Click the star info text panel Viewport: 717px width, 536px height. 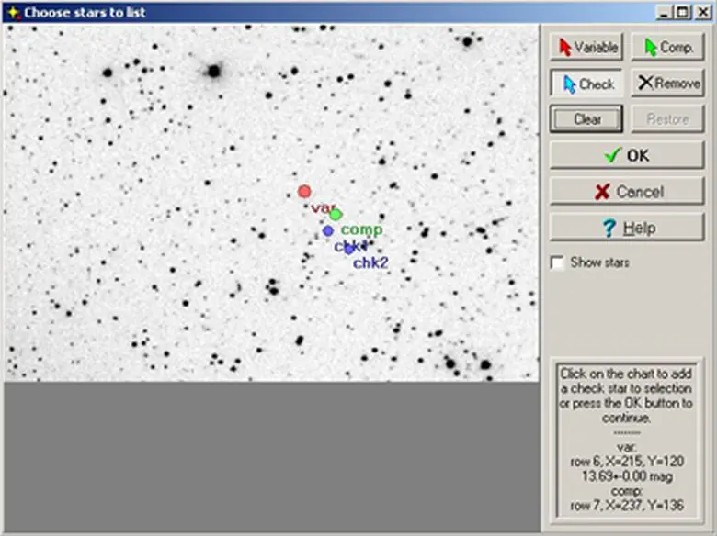[626, 441]
